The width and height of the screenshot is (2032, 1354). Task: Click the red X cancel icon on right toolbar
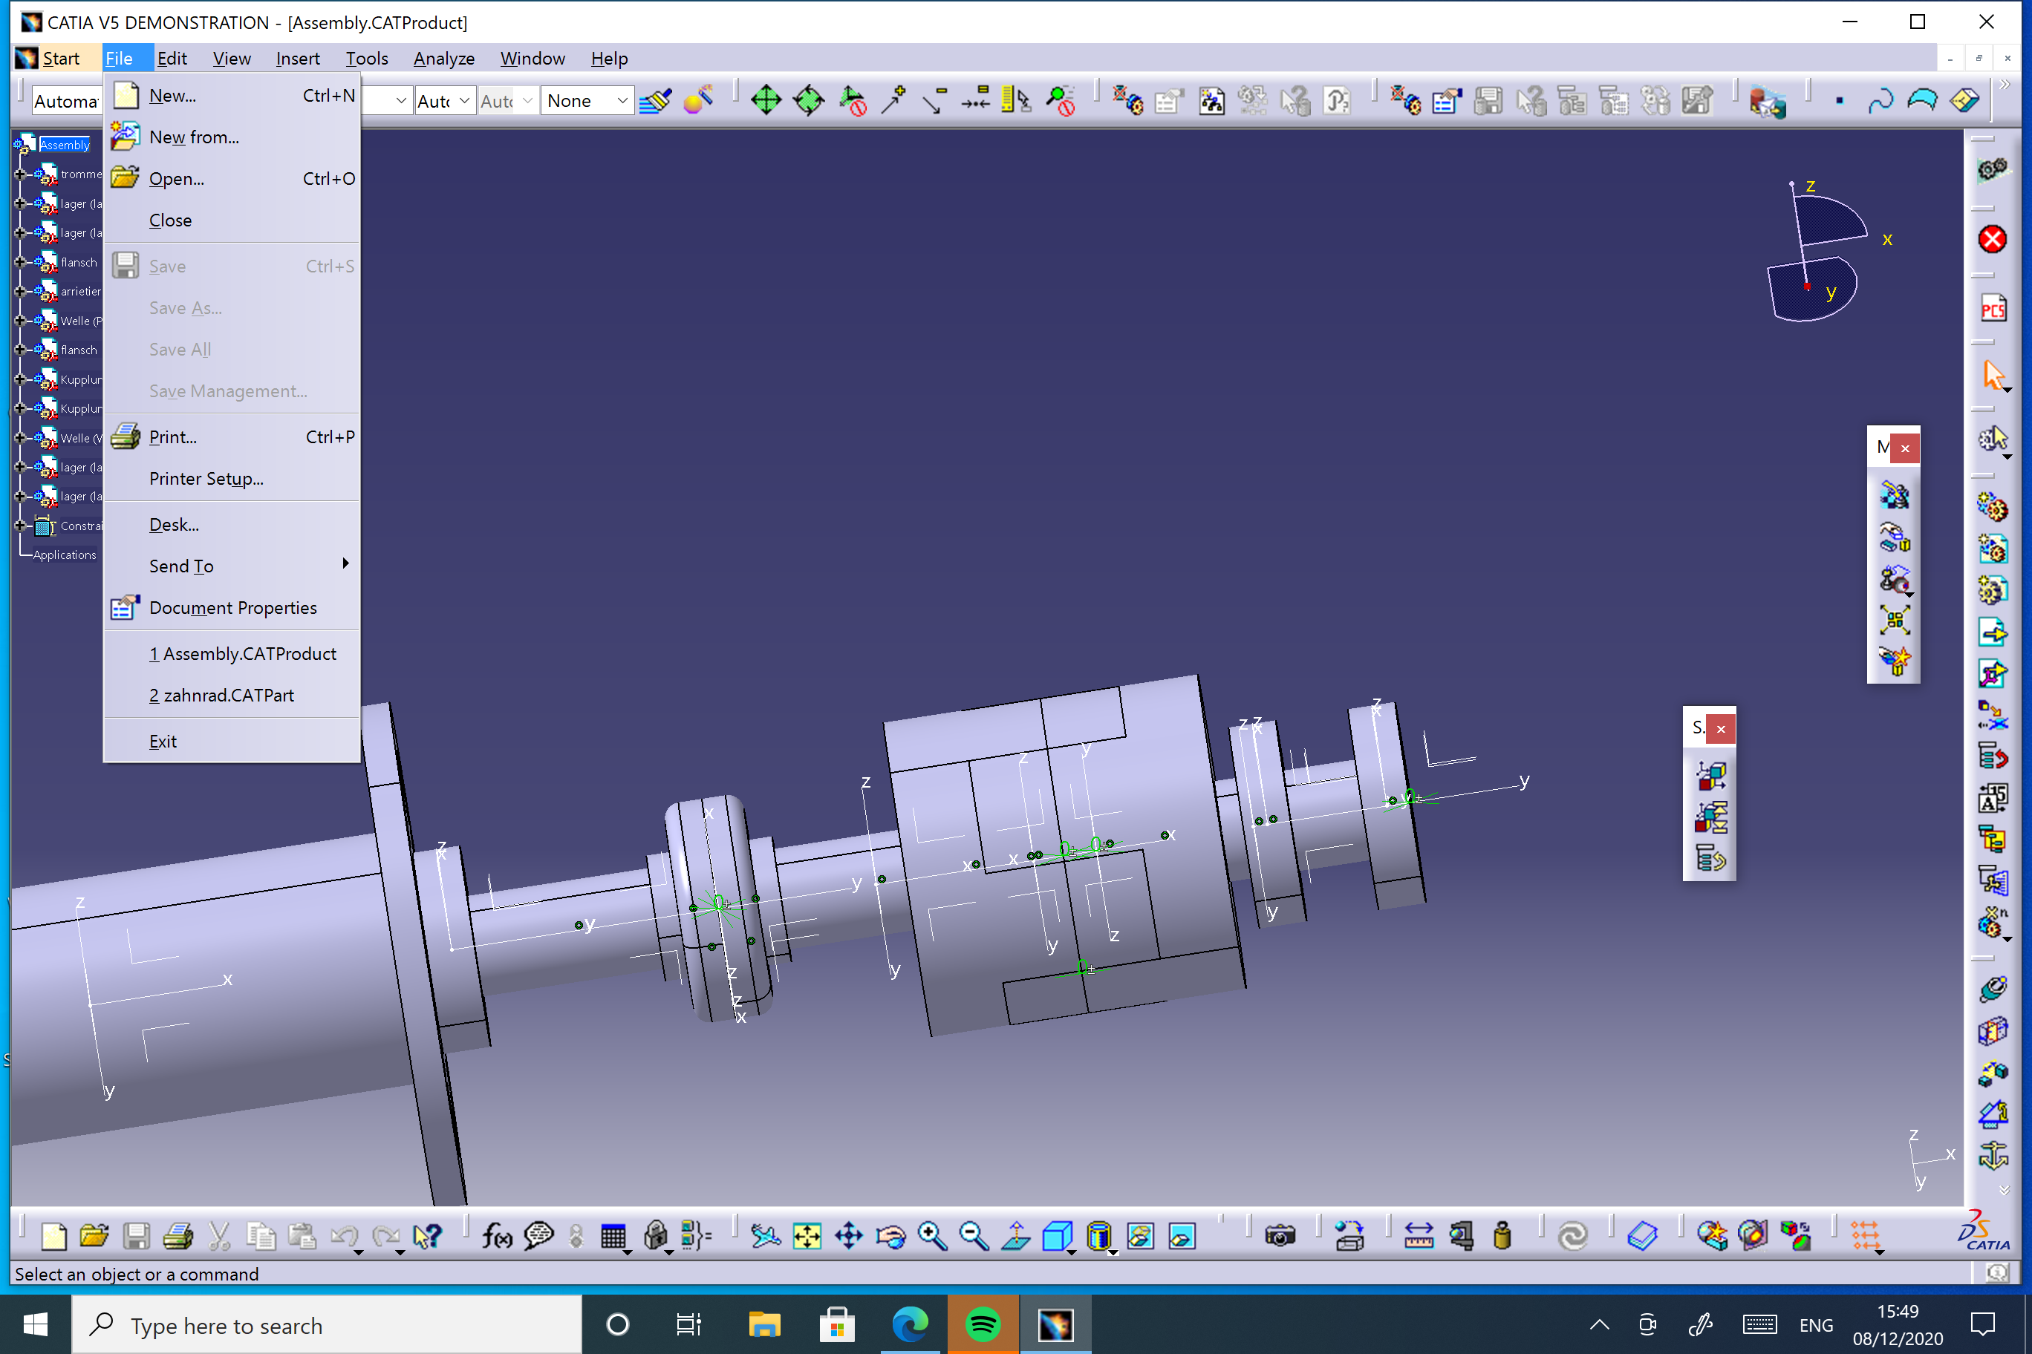tap(1992, 239)
